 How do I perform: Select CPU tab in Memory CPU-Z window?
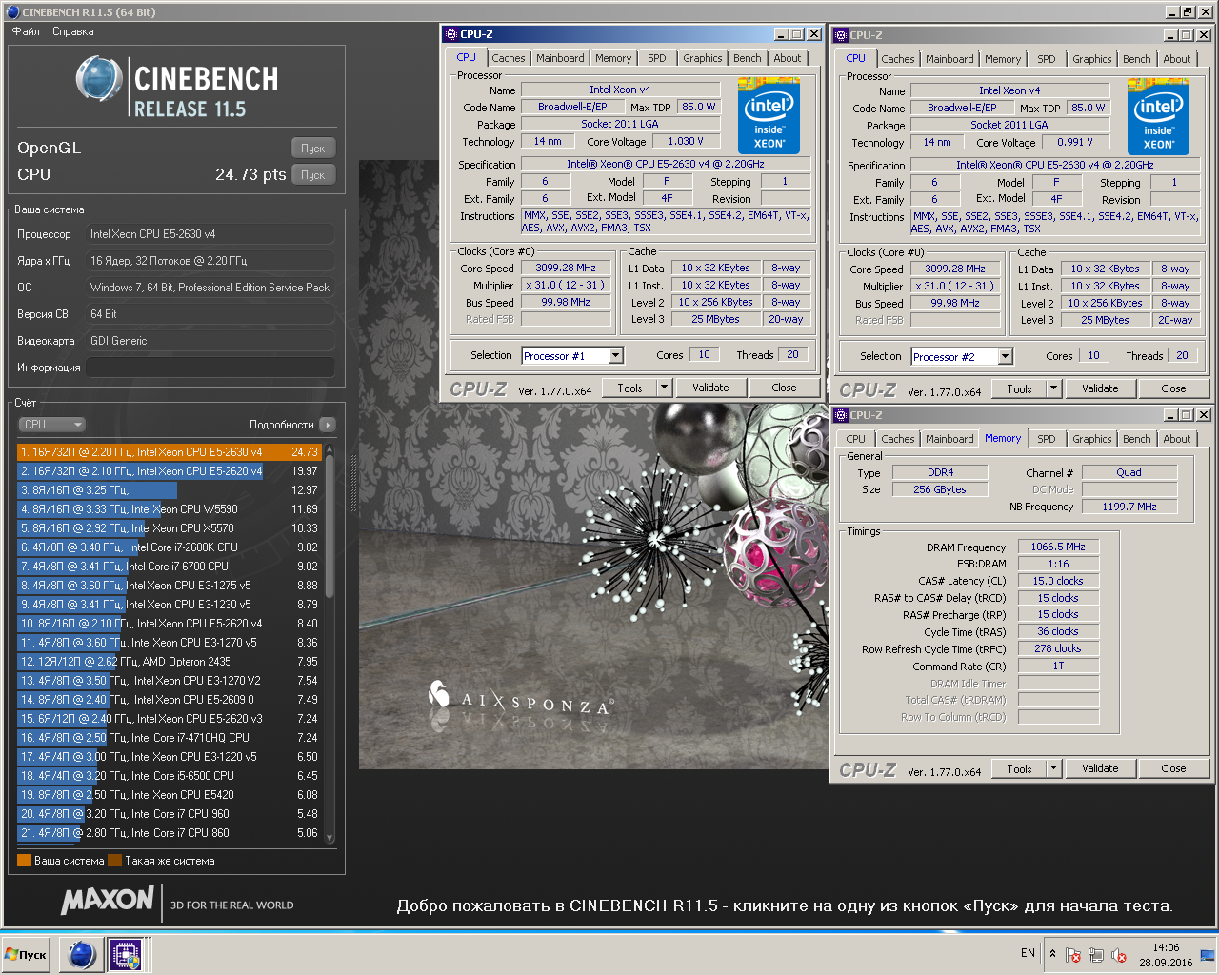click(856, 439)
